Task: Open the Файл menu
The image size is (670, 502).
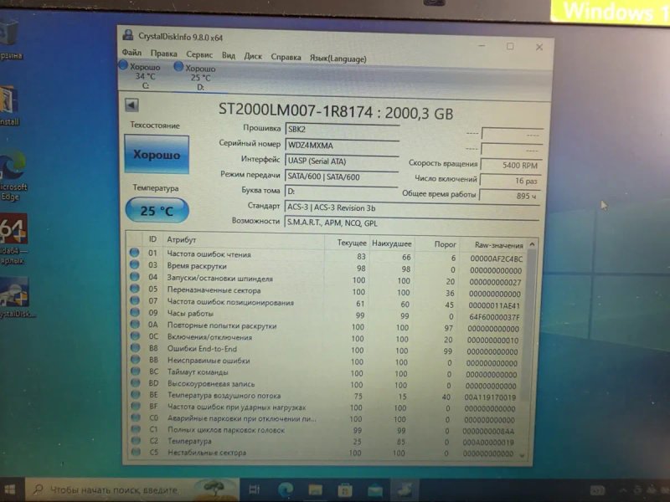Action: tap(131, 53)
